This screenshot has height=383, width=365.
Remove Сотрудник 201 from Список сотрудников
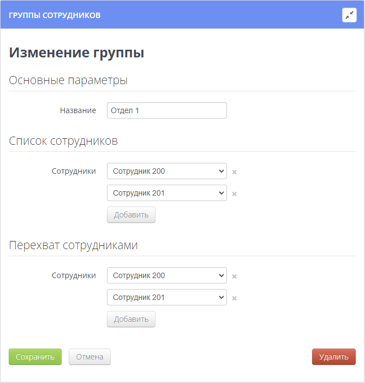point(234,193)
